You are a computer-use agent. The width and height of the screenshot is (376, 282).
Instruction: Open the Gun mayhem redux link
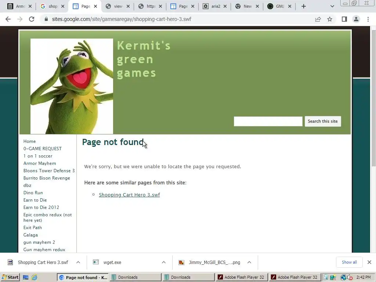pyautogui.click(x=44, y=250)
